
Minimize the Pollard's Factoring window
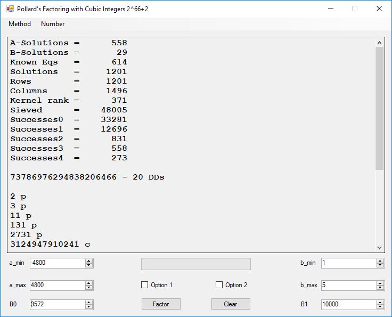tap(331, 9)
